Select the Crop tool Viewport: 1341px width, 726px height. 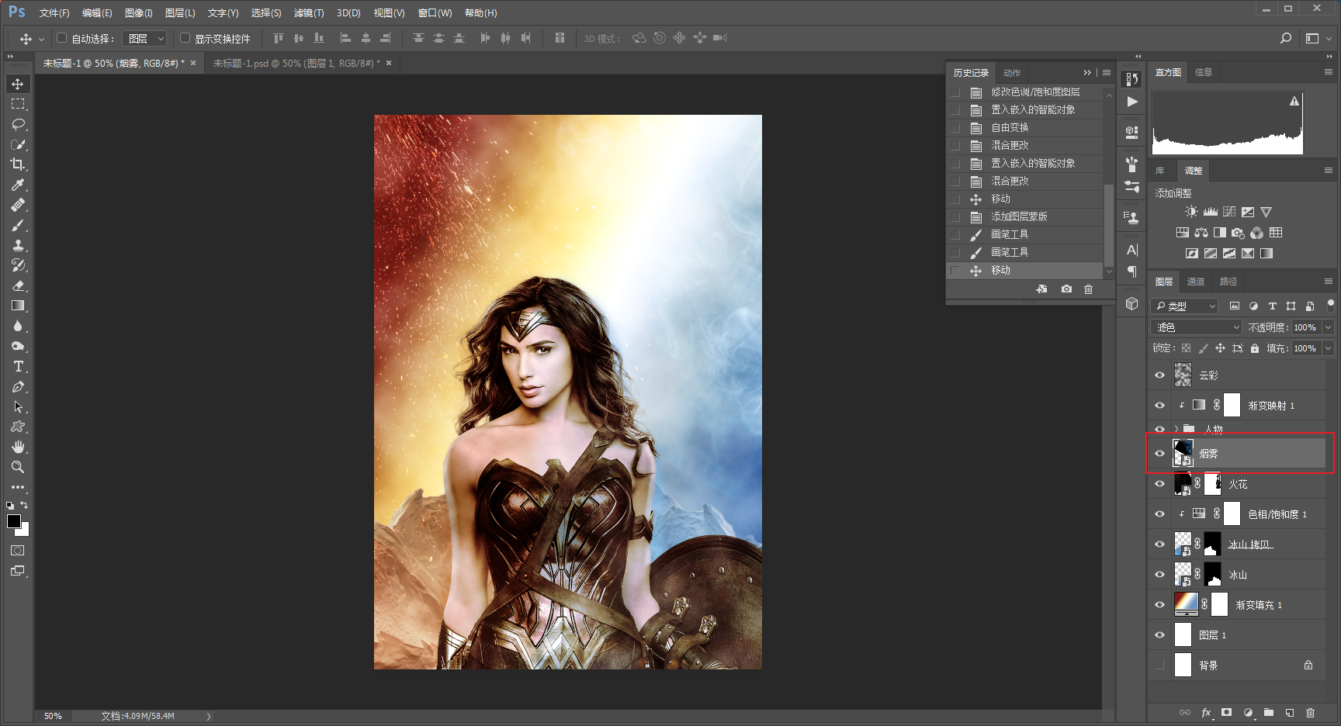coord(18,164)
